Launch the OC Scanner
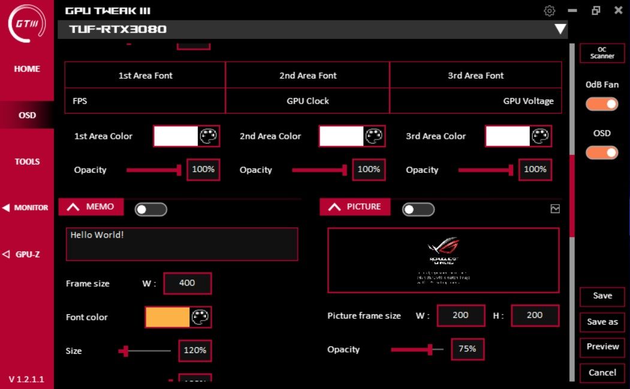This screenshot has height=389, width=630. pyautogui.click(x=602, y=53)
